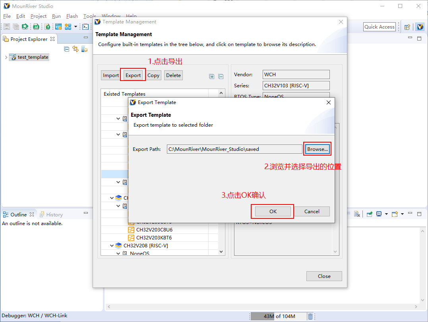The image size is (428, 322).
Task: Open the code window settings toolbar icon
Action: (58, 27)
